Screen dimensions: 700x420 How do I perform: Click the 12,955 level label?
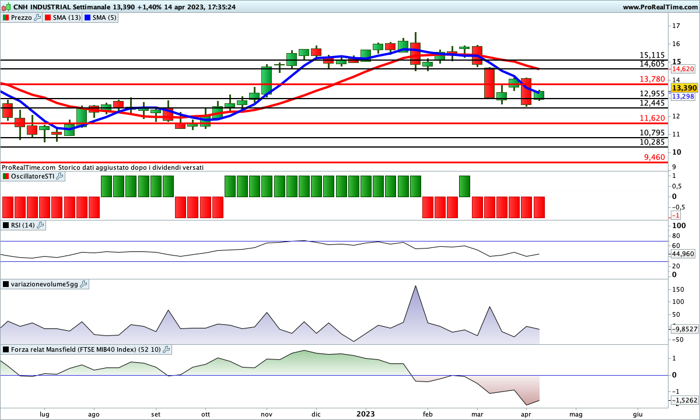click(652, 93)
